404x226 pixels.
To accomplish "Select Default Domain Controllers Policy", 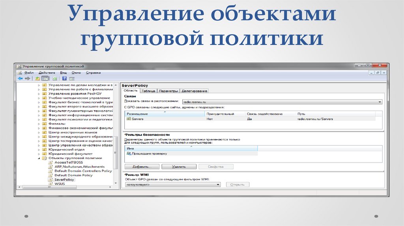I will 83,171.
